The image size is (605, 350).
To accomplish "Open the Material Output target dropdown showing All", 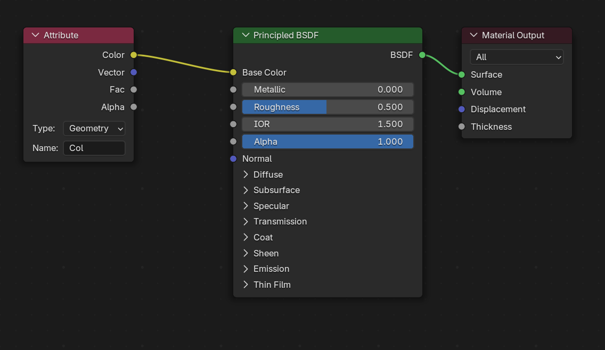I will coord(517,57).
